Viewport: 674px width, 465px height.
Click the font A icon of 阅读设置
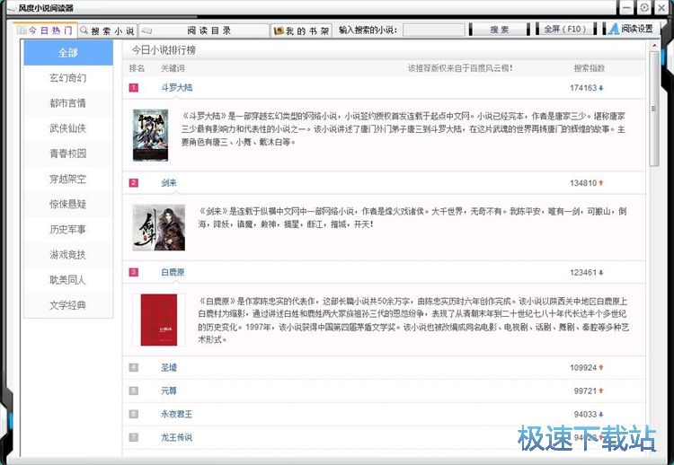(614, 30)
